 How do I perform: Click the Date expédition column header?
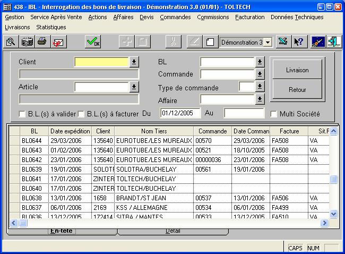(x=70, y=131)
